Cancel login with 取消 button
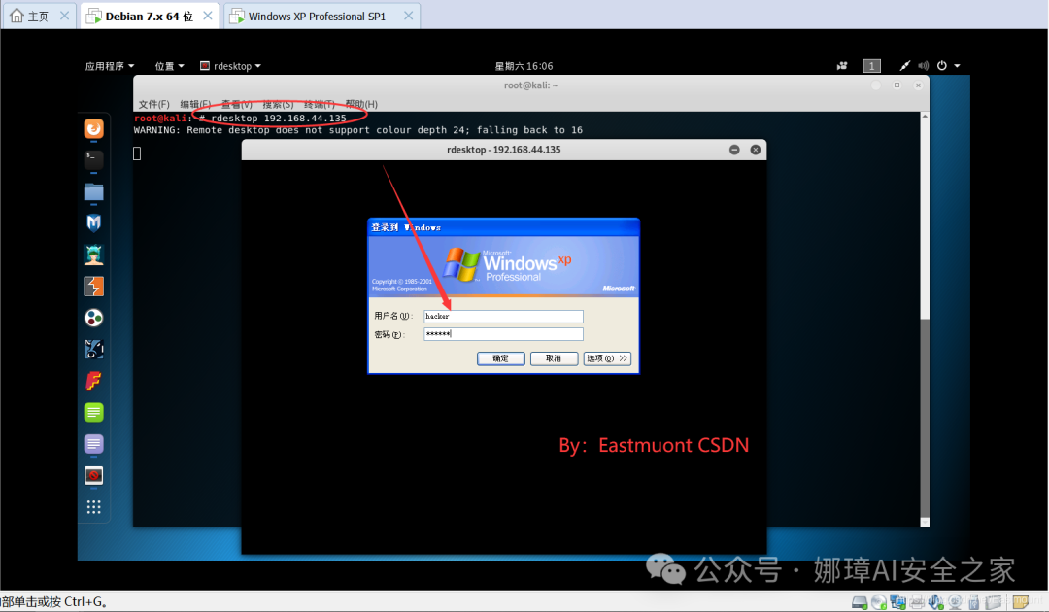Viewport: 1049px width, 612px height. coord(554,358)
